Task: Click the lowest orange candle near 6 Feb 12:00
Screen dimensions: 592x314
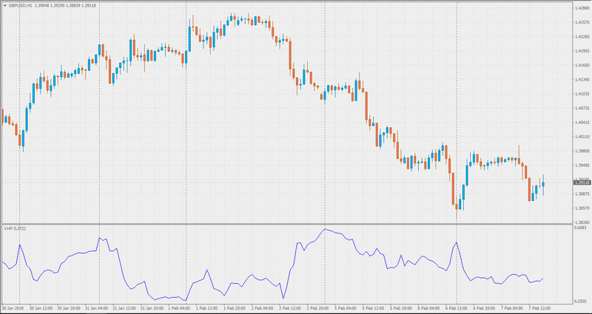Action: click(457, 206)
